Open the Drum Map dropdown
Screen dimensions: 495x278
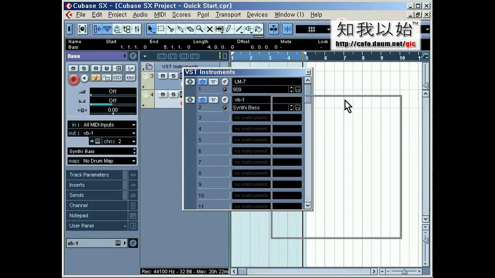tap(102, 161)
